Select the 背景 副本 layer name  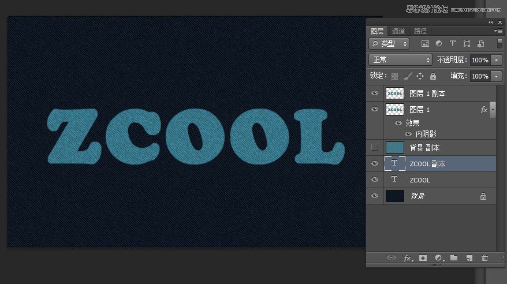coord(425,148)
